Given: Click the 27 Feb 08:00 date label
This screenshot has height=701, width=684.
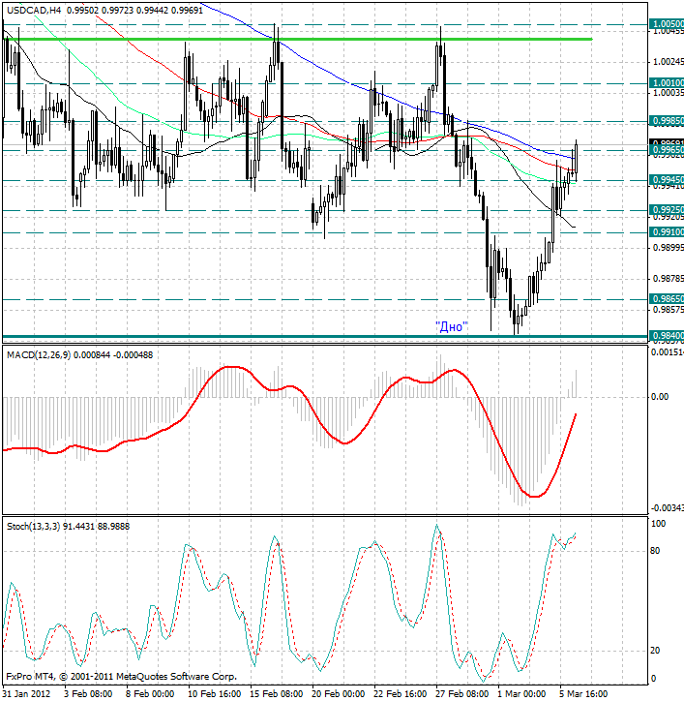Looking at the screenshot, I should 461,693.
